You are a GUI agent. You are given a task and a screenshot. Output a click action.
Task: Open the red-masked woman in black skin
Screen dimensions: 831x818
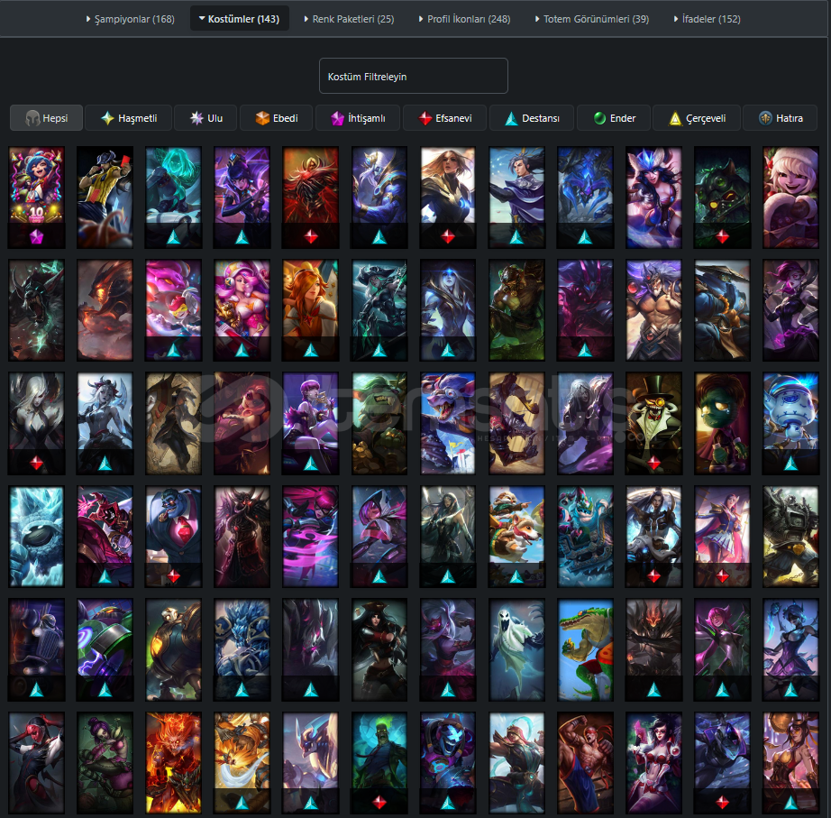37,763
